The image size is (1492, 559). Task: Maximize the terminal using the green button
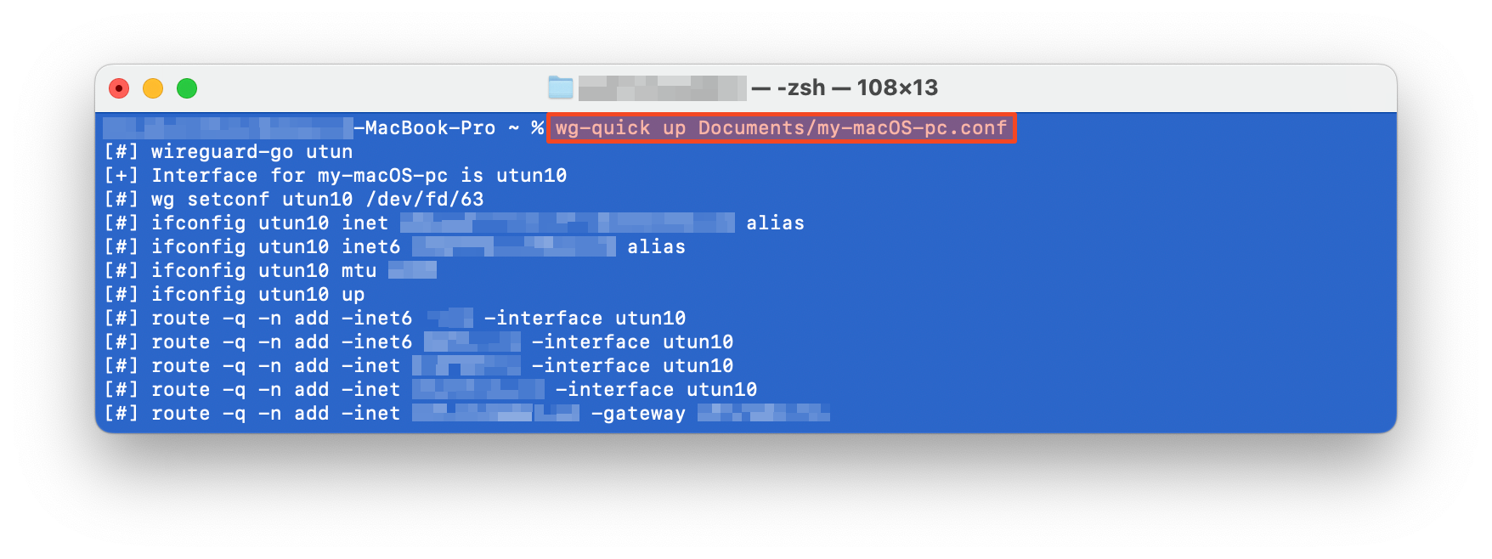(x=187, y=88)
